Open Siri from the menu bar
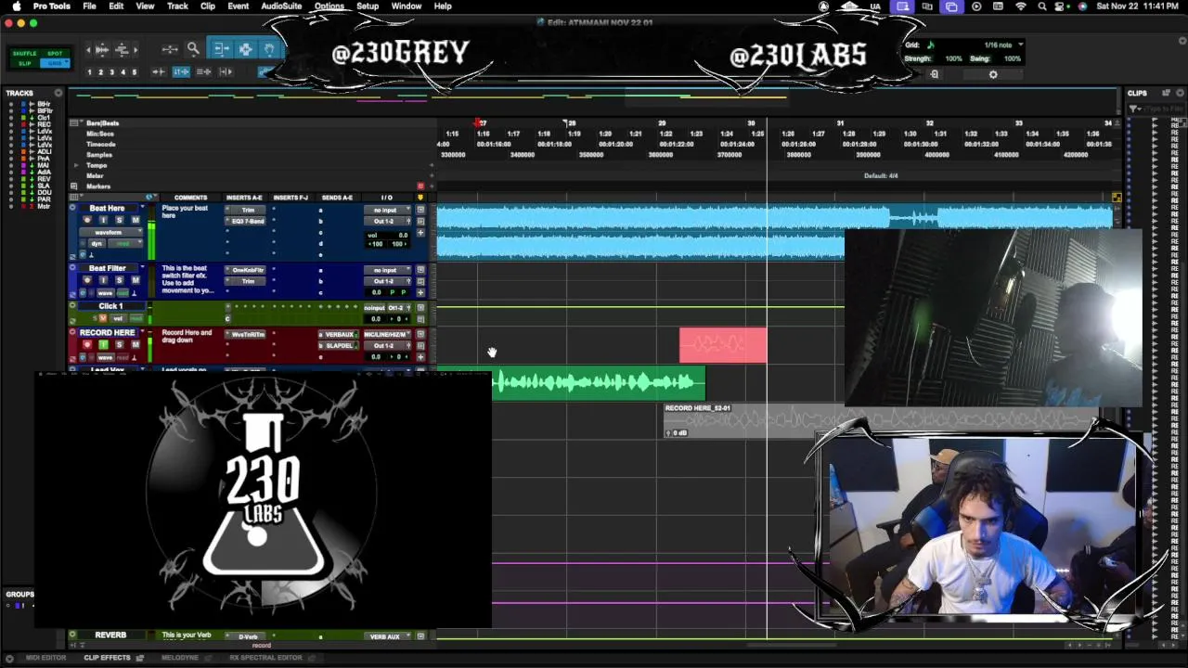 click(x=1082, y=6)
